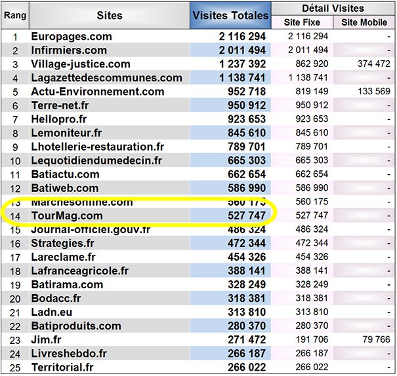Image resolution: width=397 pixels, height=376 pixels.
Task: Select Site Mobile value 374 472
Action: [374, 64]
